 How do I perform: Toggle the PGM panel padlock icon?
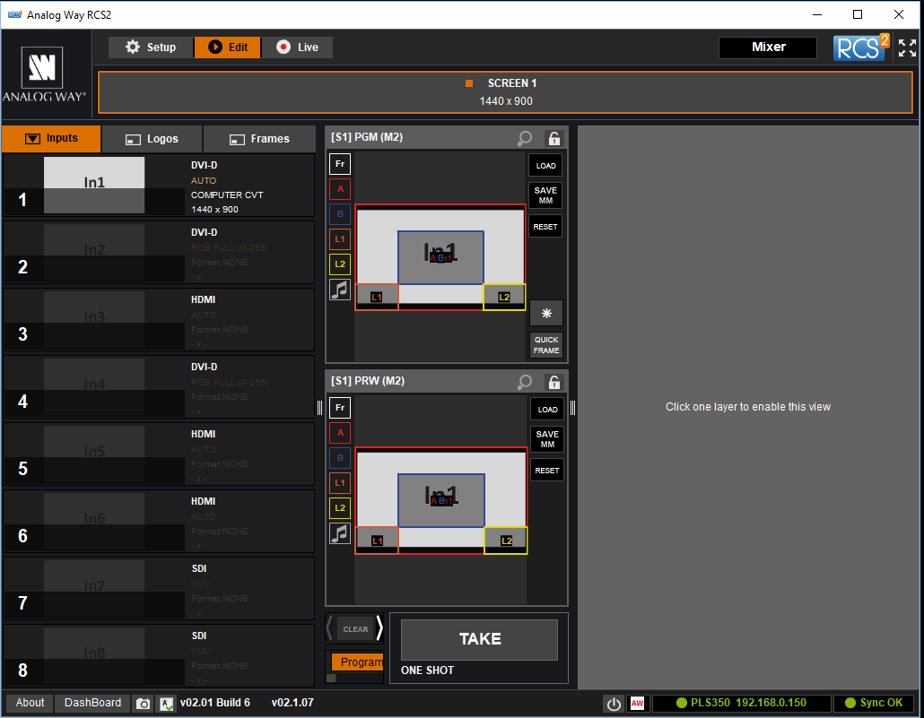pos(554,138)
